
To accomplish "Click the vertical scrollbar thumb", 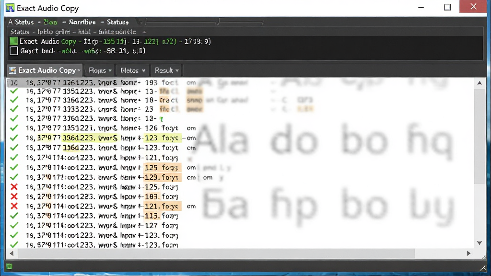I will click(479, 137).
